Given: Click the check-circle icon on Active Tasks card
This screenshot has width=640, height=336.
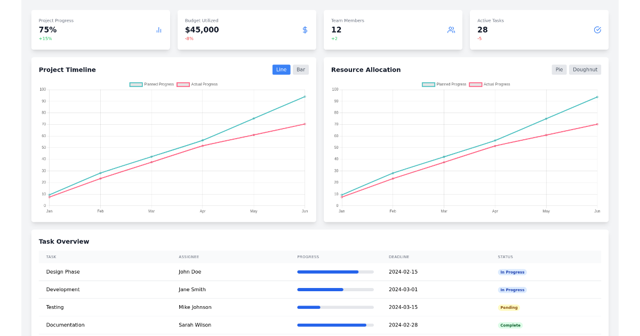Looking at the screenshot, I should point(597,30).
